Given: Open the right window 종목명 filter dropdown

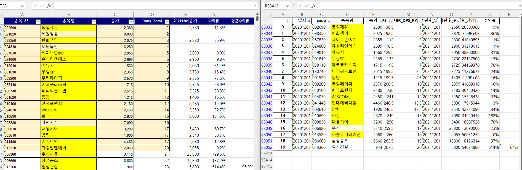Looking at the screenshot, I should click(x=361, y=21).
